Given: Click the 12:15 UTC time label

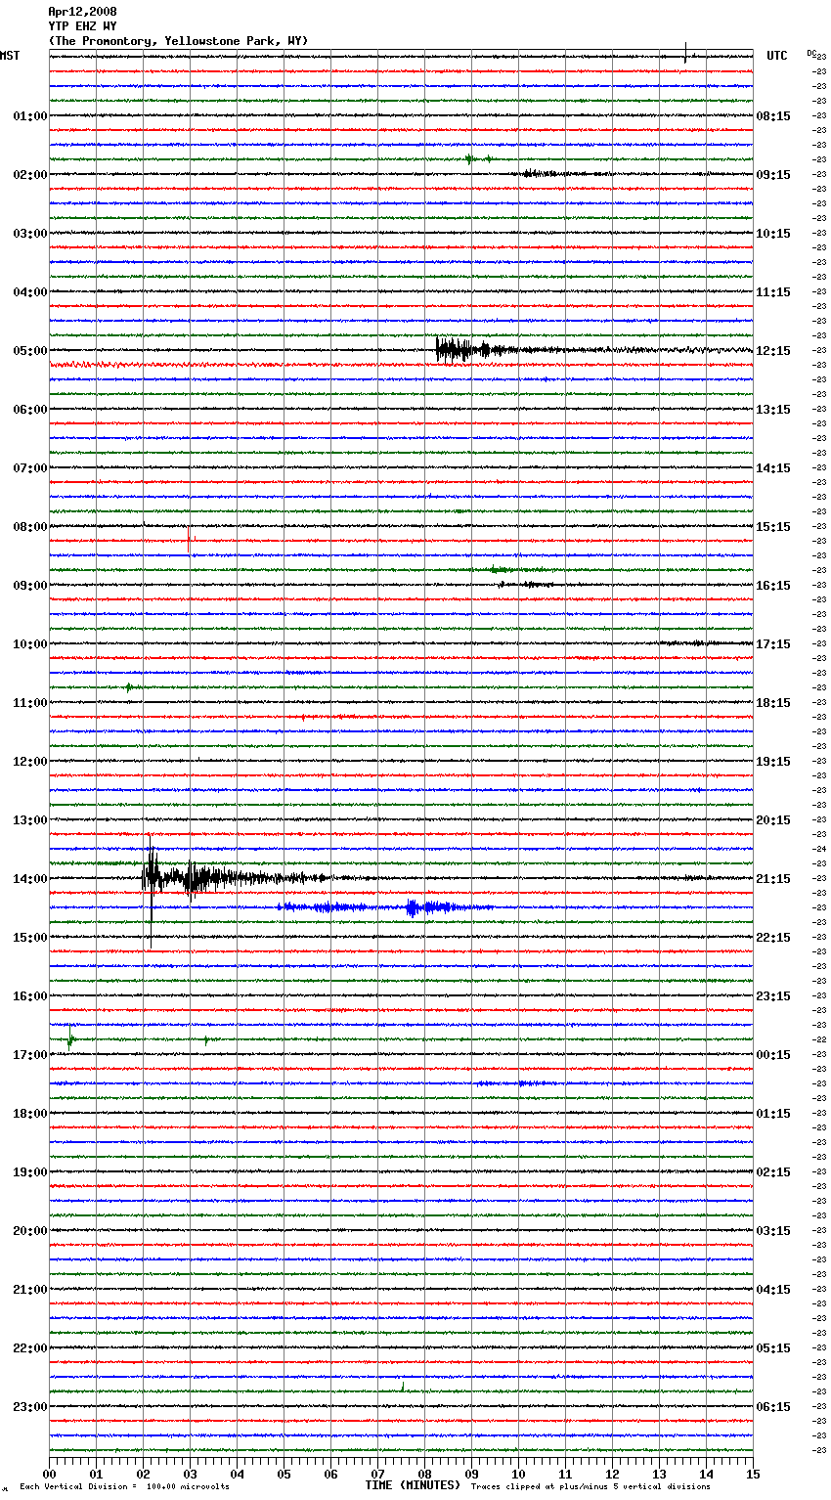Looking at the screenshot, I should point(773,351).
